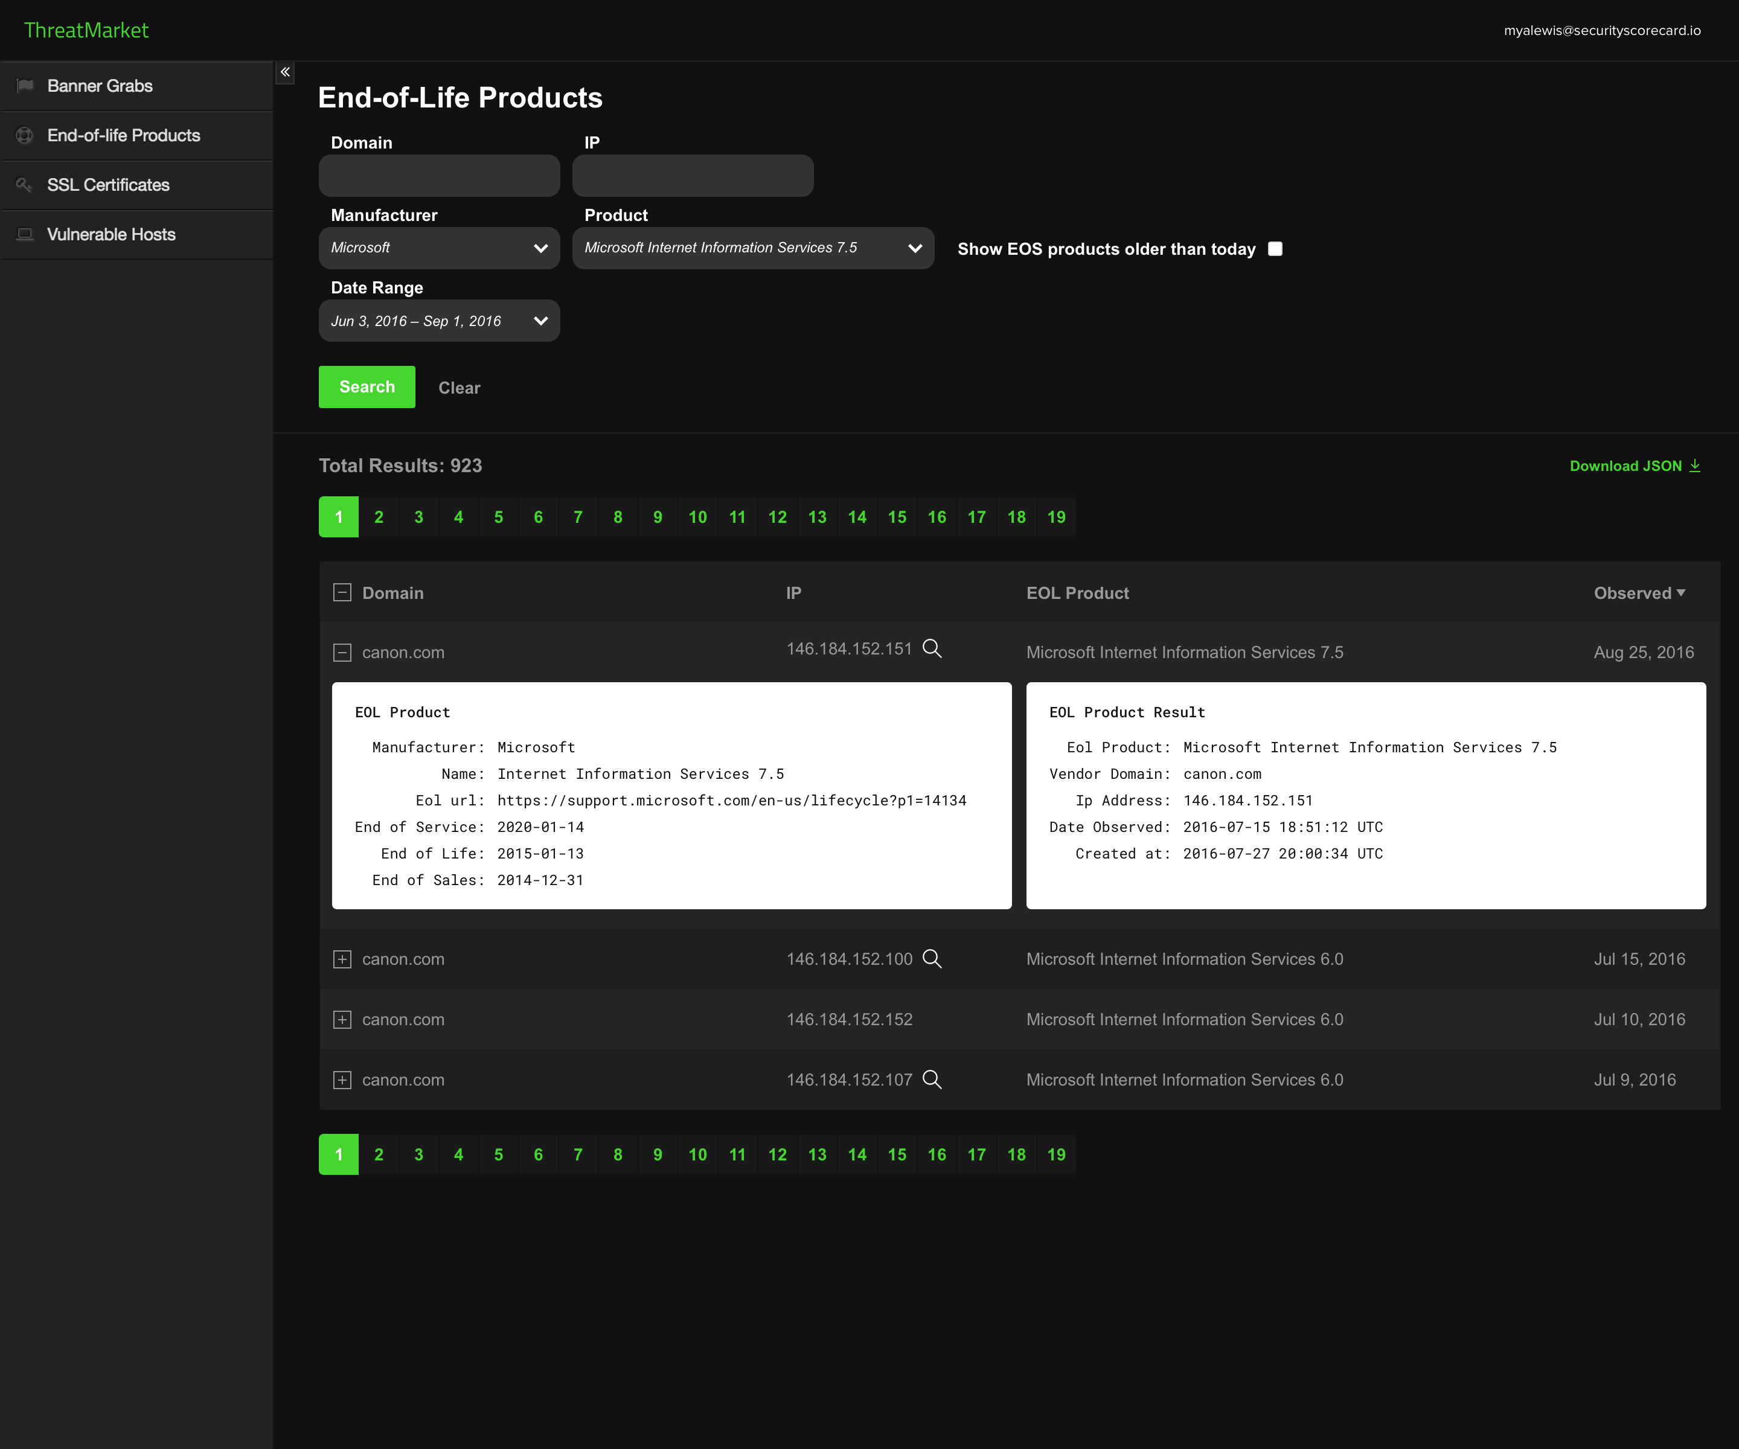Click the ThreatMarket logo
1739x1449 pixels.
[86, 30]
